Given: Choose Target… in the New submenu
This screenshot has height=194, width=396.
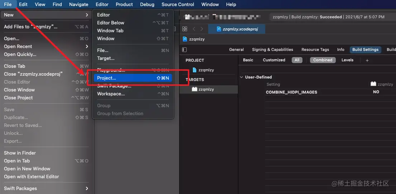Looking at the screenshot, I should (133, 58).
